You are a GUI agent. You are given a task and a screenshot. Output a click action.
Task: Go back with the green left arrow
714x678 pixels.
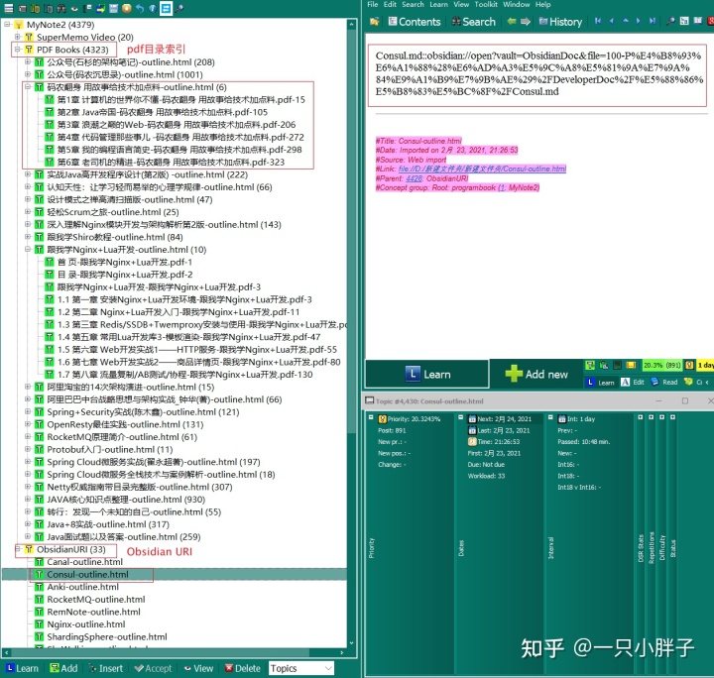pos(512,22)
